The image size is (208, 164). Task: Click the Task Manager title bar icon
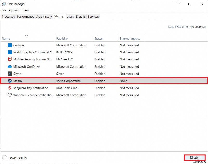pos(4,4)
